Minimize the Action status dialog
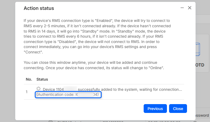Screen dimensions: 210x122 pyautogui.click(x=182, y=8)
